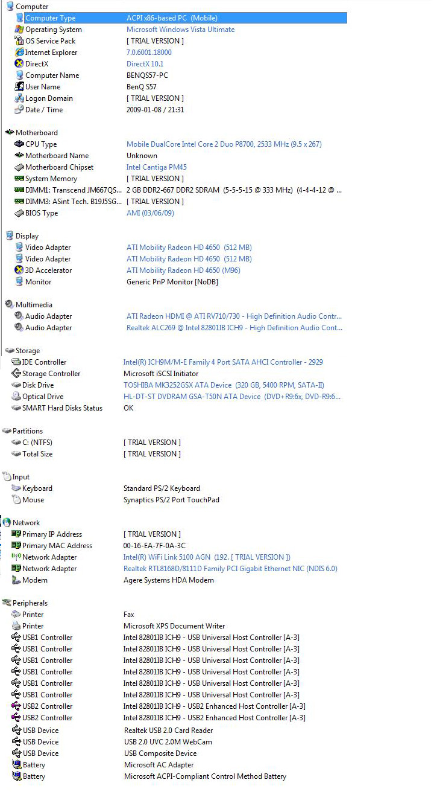
Task: Click the Disk Drive icon
Action: click(16, 385)
